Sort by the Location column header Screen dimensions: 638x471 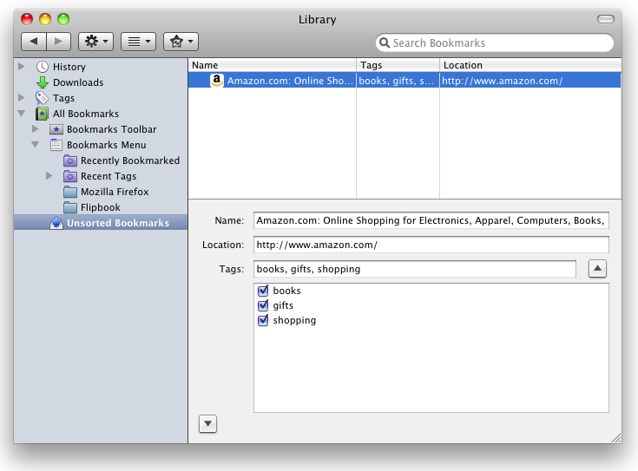(x=530, y=65)
